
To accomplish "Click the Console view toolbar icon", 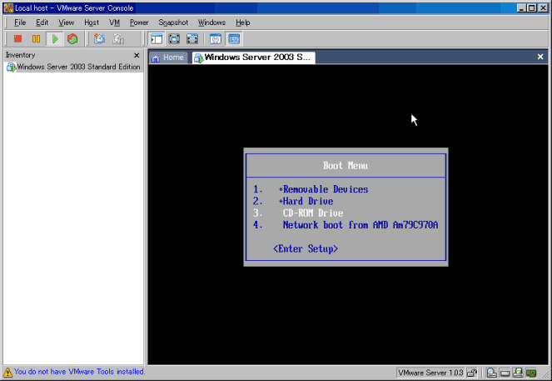I will click(x=234, y=39).
